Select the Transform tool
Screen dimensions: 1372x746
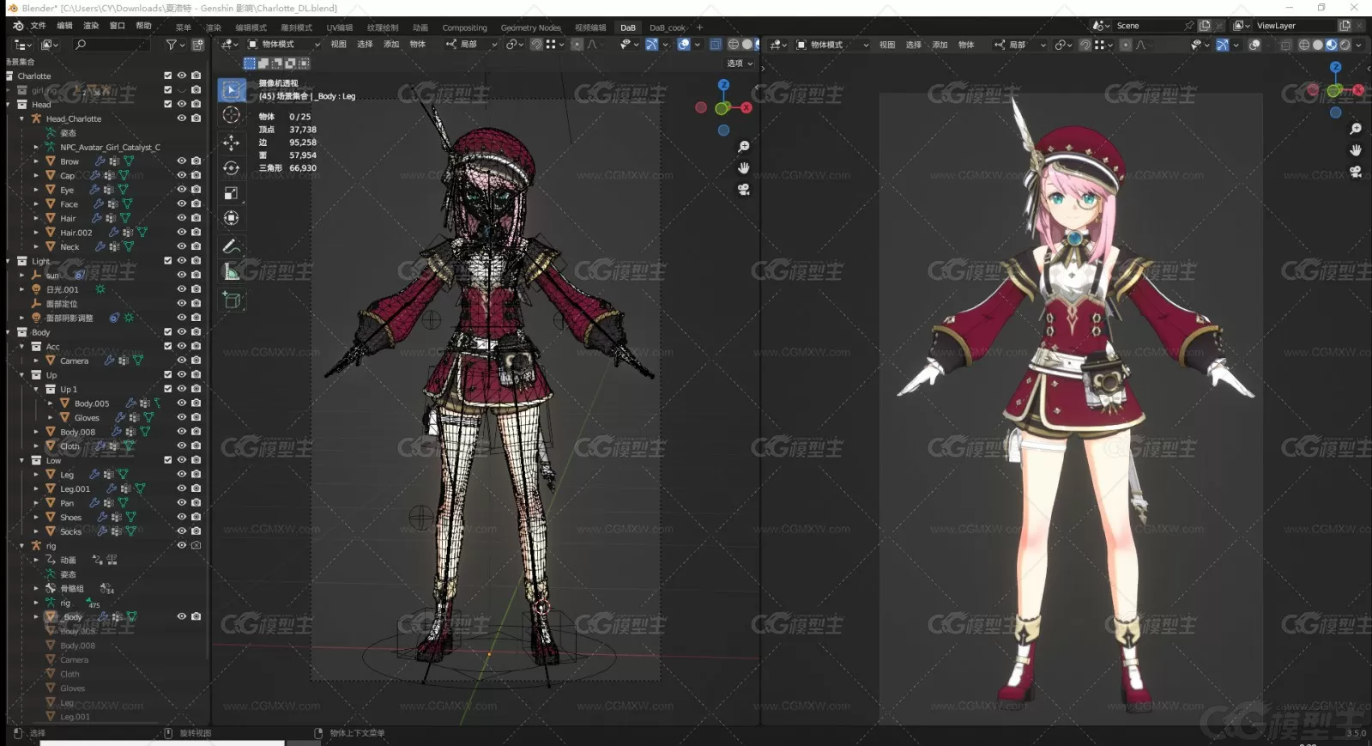point(232,218)
